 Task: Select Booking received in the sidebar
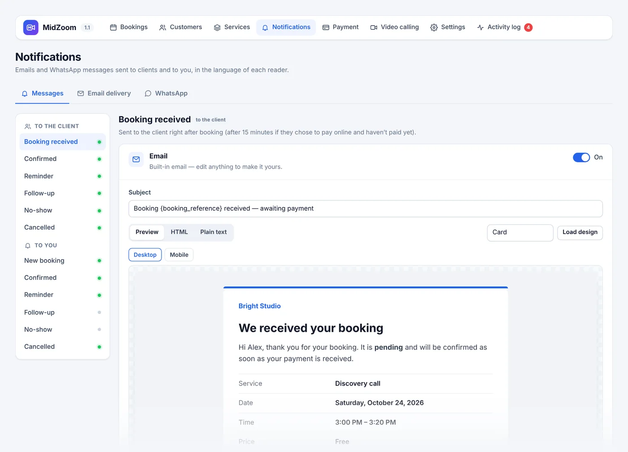click(62, 142)
